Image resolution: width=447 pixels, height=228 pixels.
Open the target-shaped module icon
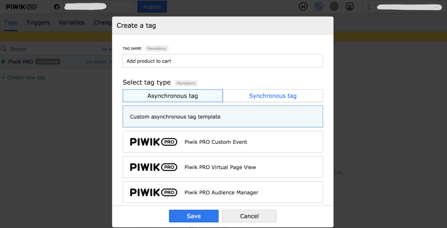pyautogui.click(x=334, y=6)
